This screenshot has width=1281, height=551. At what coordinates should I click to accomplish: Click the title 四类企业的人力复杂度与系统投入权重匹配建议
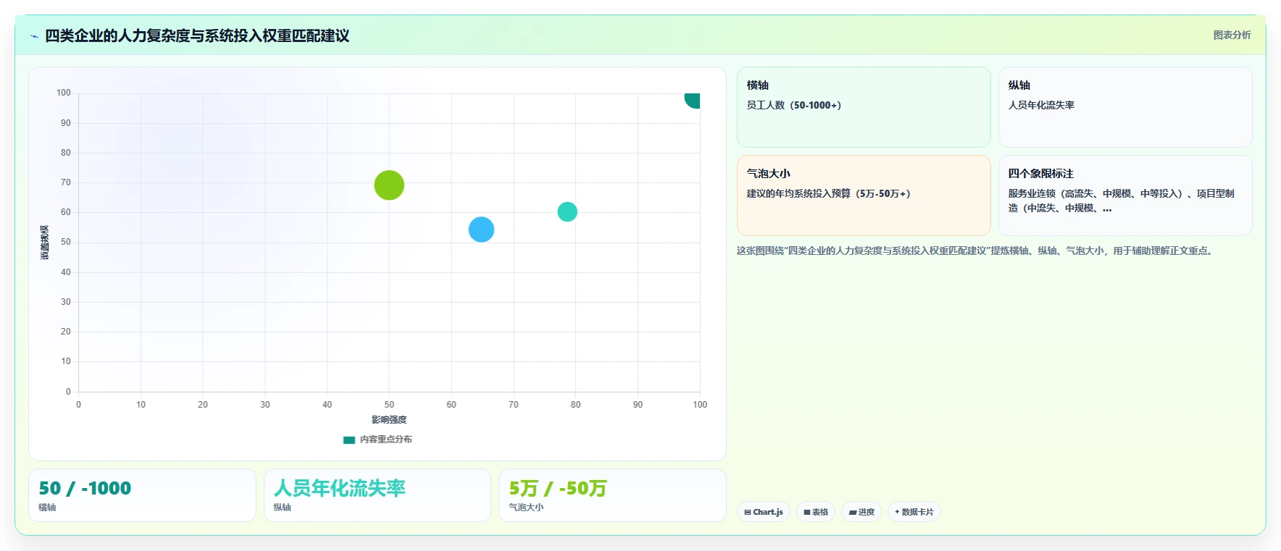click(197, 35)
